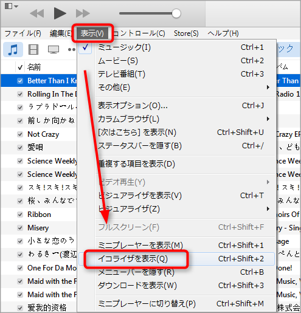The width and height of the screenshot is (301, 313).
Task: Open the 編集(E) menu
Action: click(x=60, y=33)
